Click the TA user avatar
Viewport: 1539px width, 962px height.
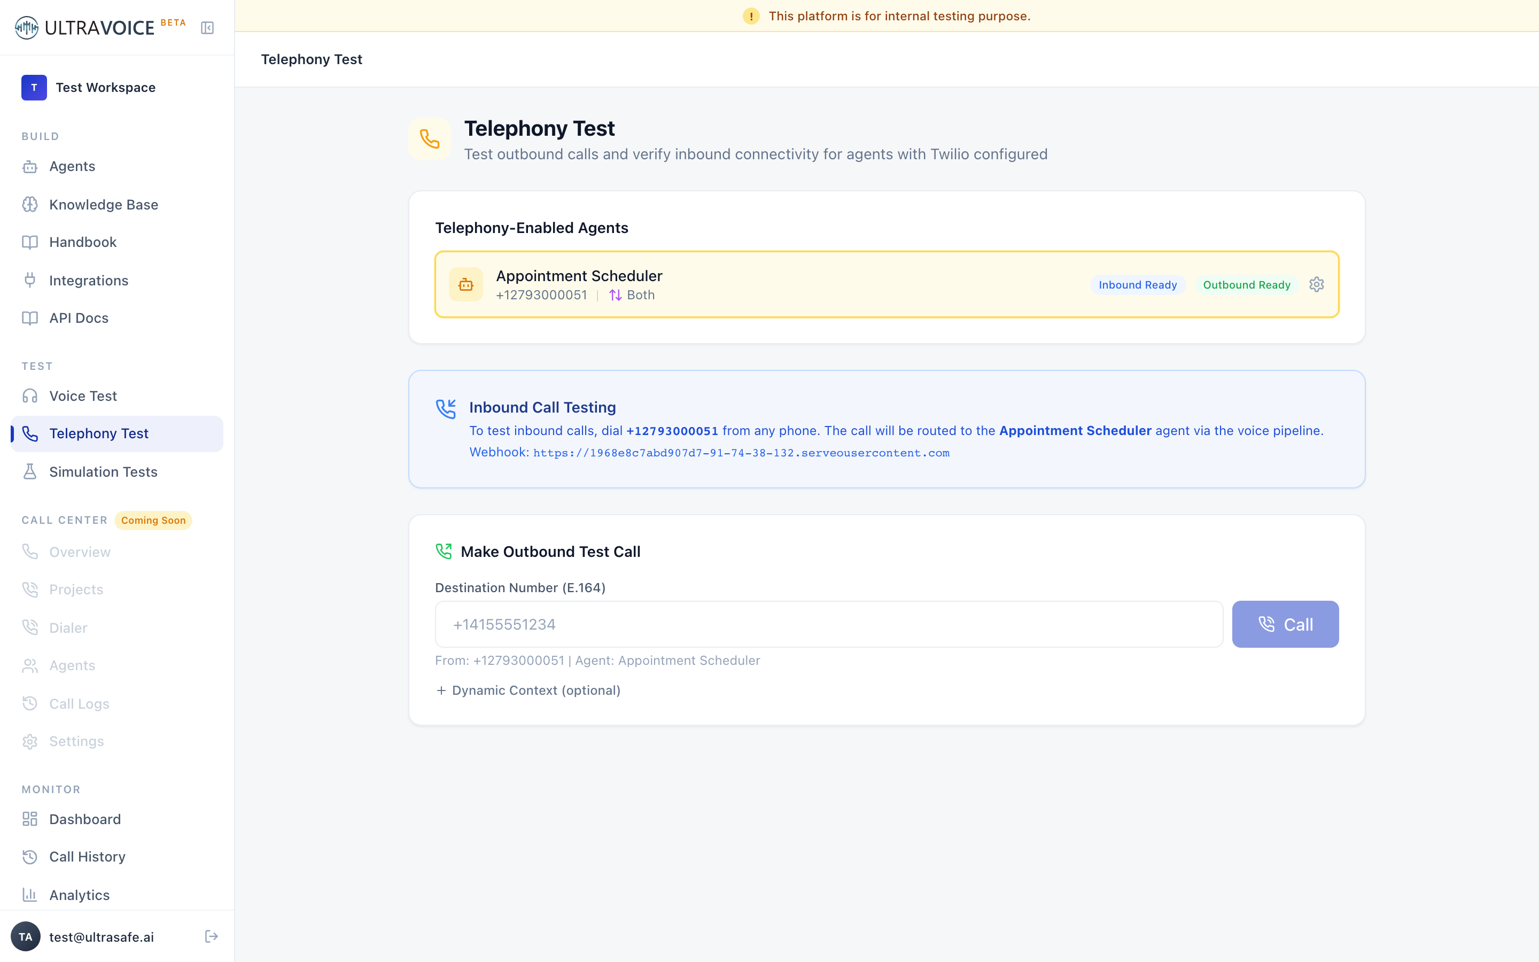coord(26,936)
